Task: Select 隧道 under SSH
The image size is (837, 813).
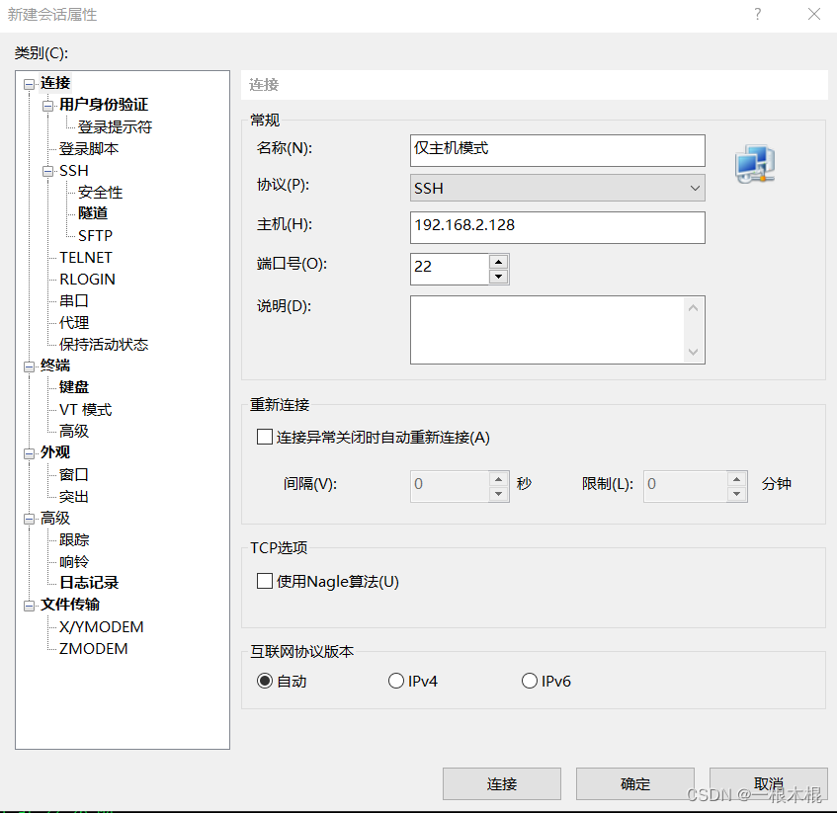Action: point(93,213)
